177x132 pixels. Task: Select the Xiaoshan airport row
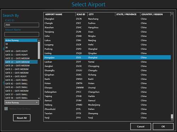(107, 27)
